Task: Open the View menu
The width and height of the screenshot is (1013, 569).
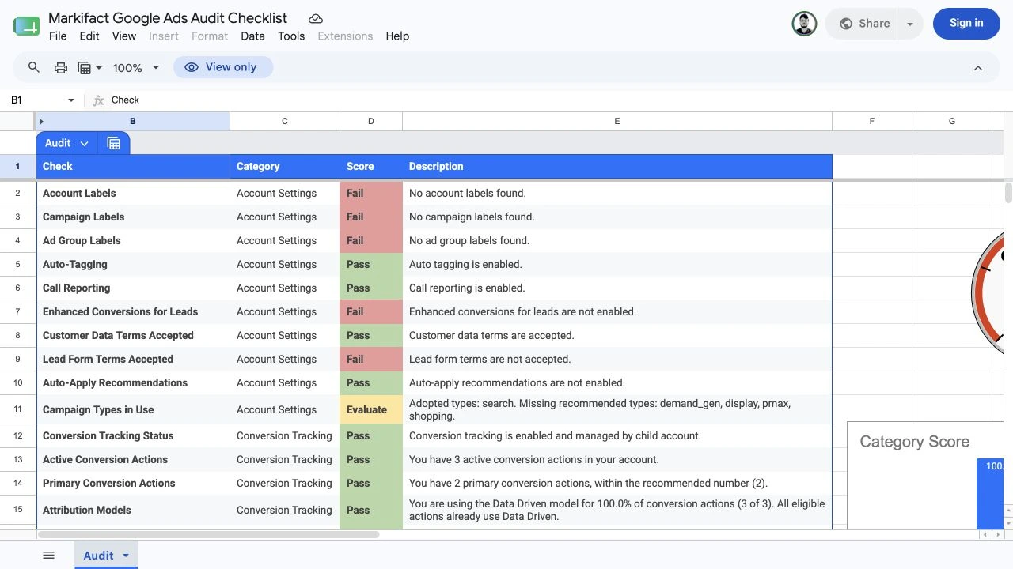Action: point(124,36)
